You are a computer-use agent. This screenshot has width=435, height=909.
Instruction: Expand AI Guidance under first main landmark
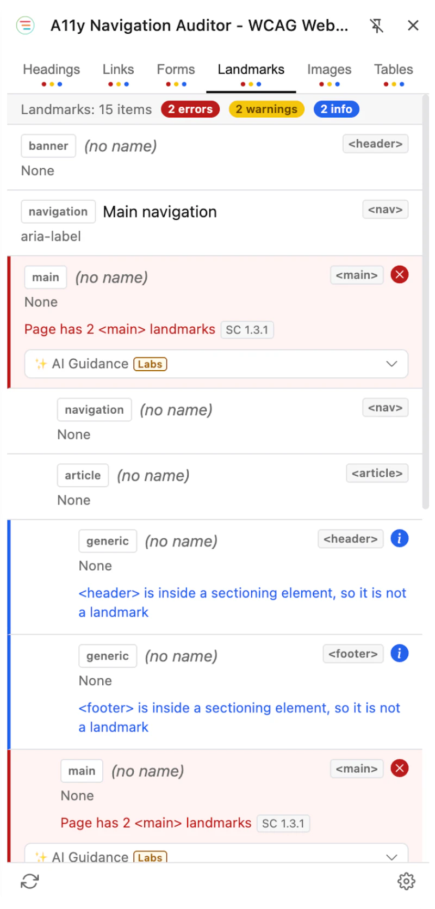pyautogui.click(x=216, y=364)
